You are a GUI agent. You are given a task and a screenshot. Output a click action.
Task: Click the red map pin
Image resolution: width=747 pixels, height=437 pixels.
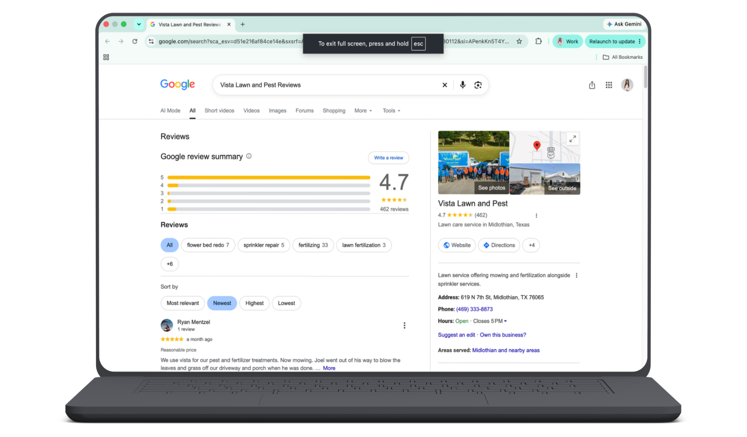pos(537,146)
